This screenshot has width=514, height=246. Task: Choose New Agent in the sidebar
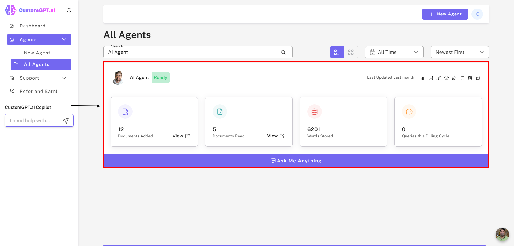click(x=37, y=53)
